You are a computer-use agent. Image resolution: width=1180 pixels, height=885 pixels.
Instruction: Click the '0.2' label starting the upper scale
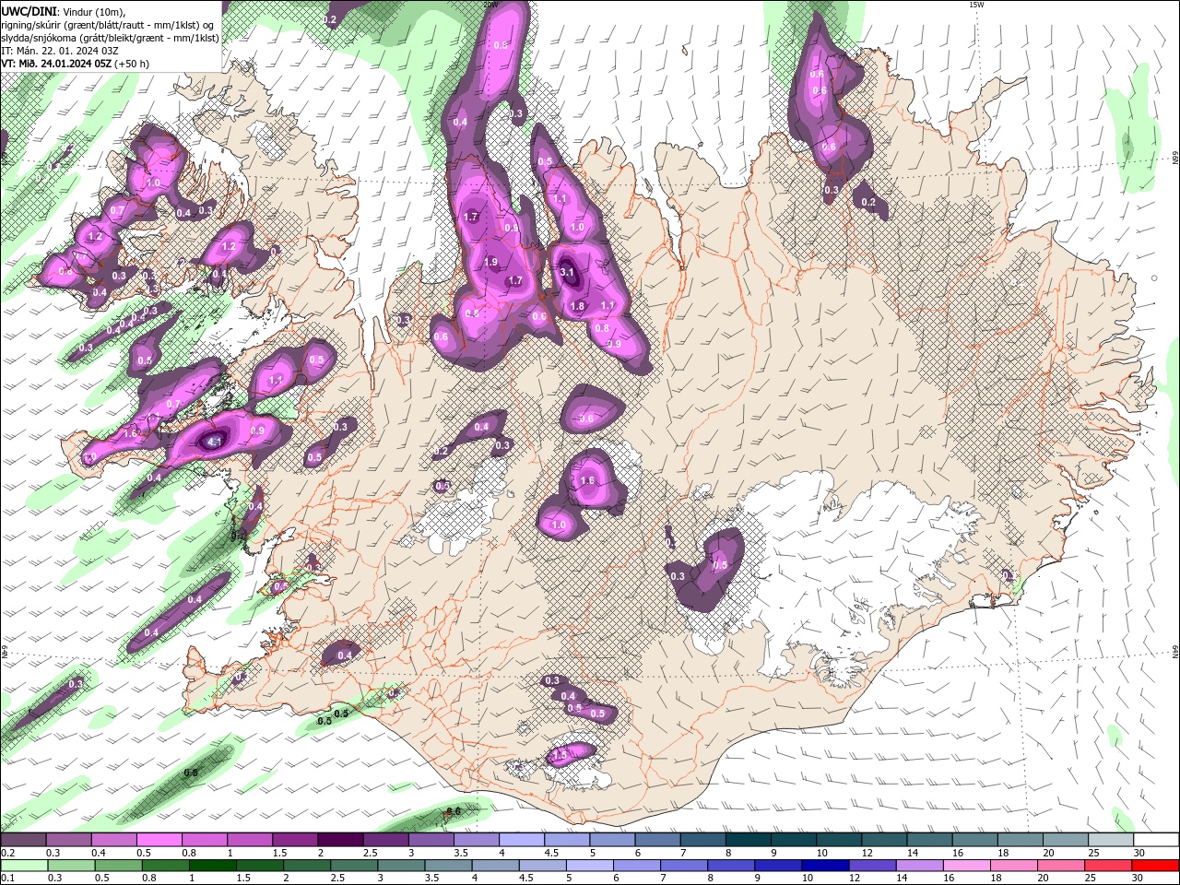point(8,853)
